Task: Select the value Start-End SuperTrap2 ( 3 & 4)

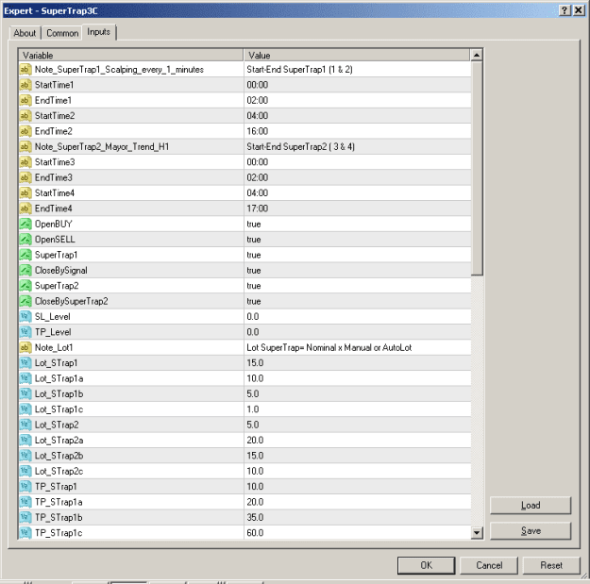Action: [x=300, y=146]
